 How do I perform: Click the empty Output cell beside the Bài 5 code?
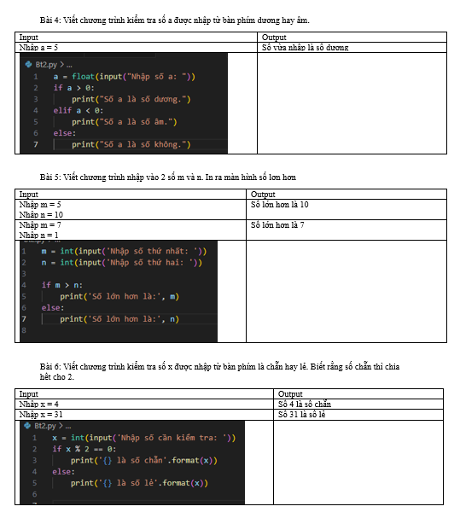tap(346, 291)
